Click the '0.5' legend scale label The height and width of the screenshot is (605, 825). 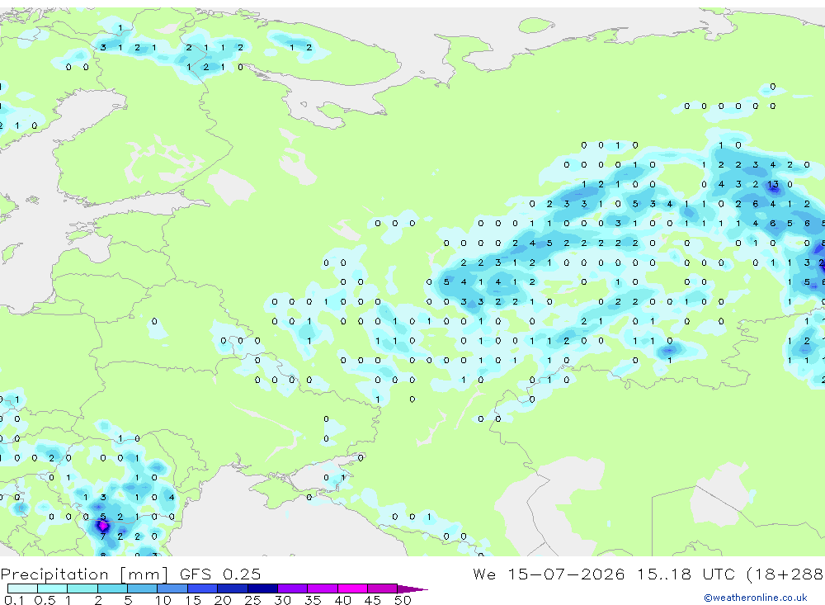pos(45,600)
